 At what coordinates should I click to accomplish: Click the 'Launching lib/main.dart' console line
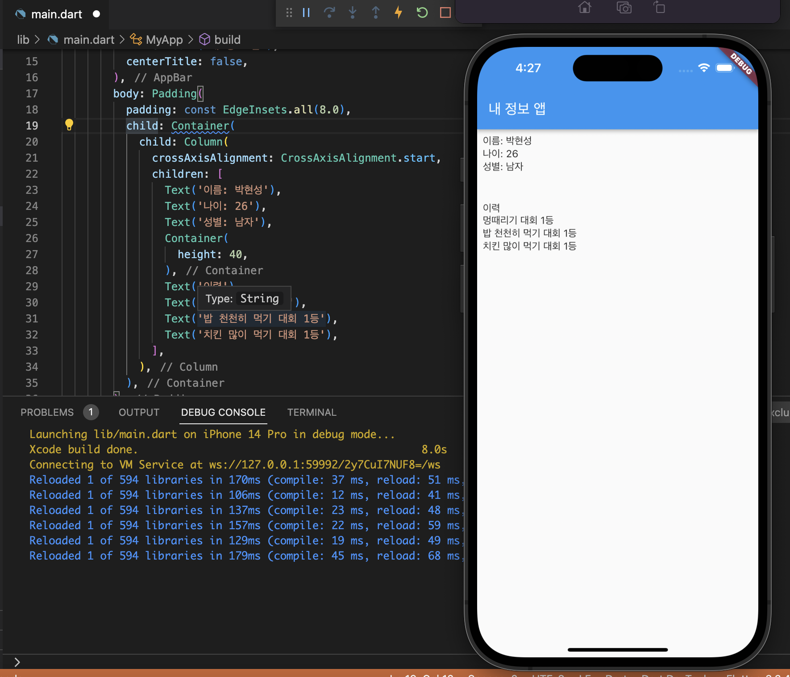[x=212, y=435]
